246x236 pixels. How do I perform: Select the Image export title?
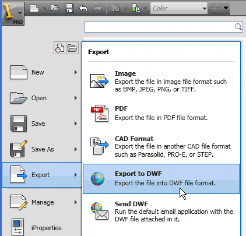point(125,73)
